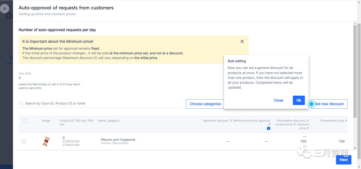Click the Minimum price dash for the product
The image size is (361, 169).
[266, 141]
